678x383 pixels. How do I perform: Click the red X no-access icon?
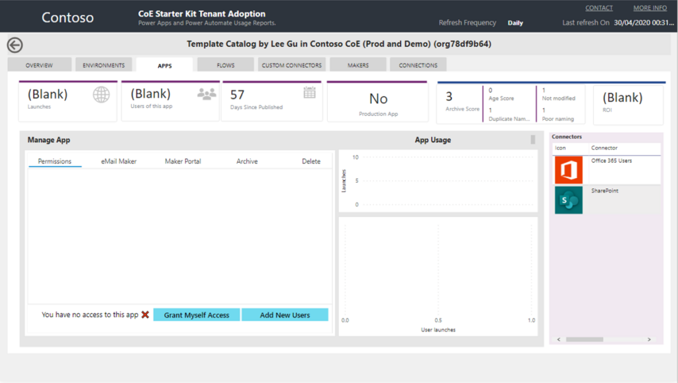coord(144,315)
